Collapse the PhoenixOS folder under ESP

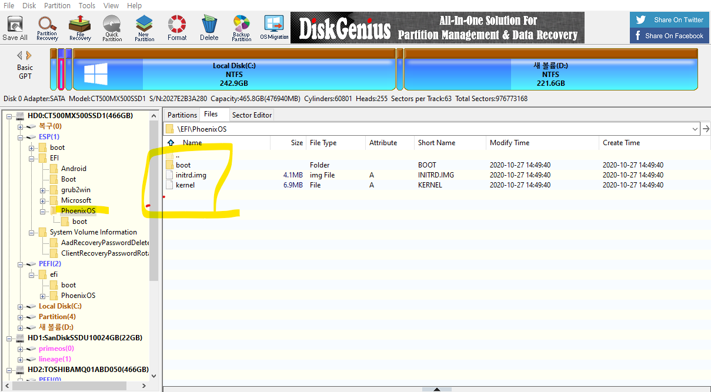click(43, 211)
